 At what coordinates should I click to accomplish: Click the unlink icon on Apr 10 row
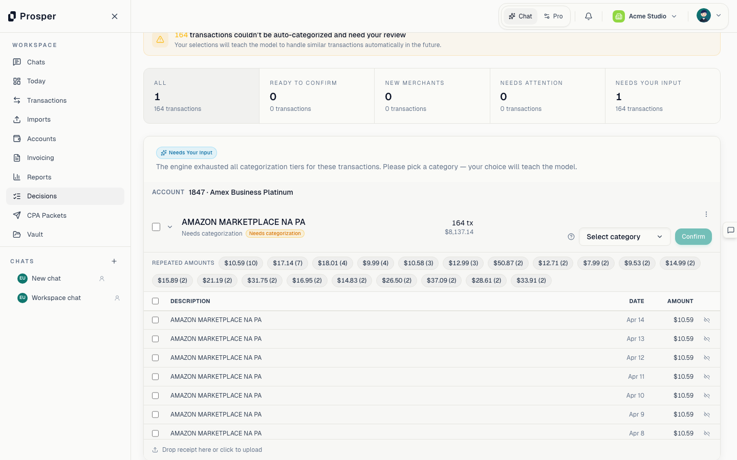pyautogui.click(x=707, y=396)
